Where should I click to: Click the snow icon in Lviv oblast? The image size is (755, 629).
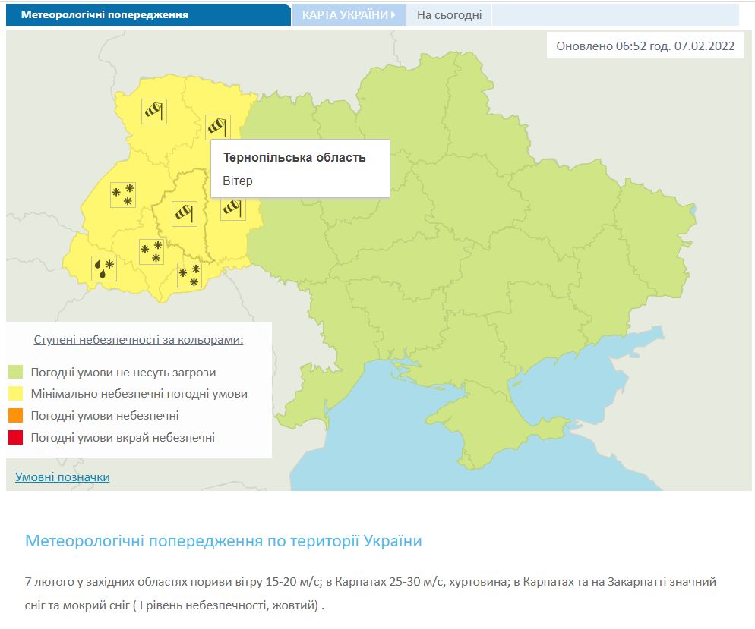(x=122, y=194)
